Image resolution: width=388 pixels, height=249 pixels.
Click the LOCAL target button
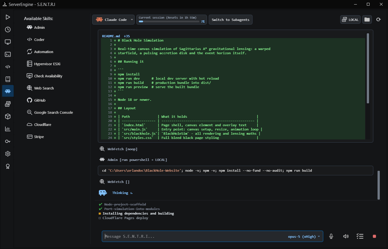pos(350,20)
